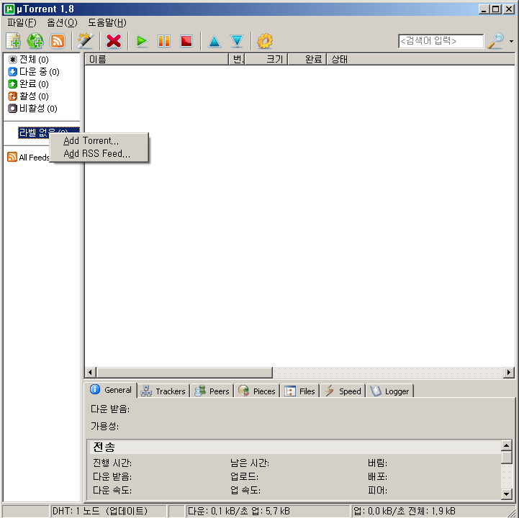The image size is (519, 518).
Task: Click the green Start torrent icon
Action: [x=142, y=41]
